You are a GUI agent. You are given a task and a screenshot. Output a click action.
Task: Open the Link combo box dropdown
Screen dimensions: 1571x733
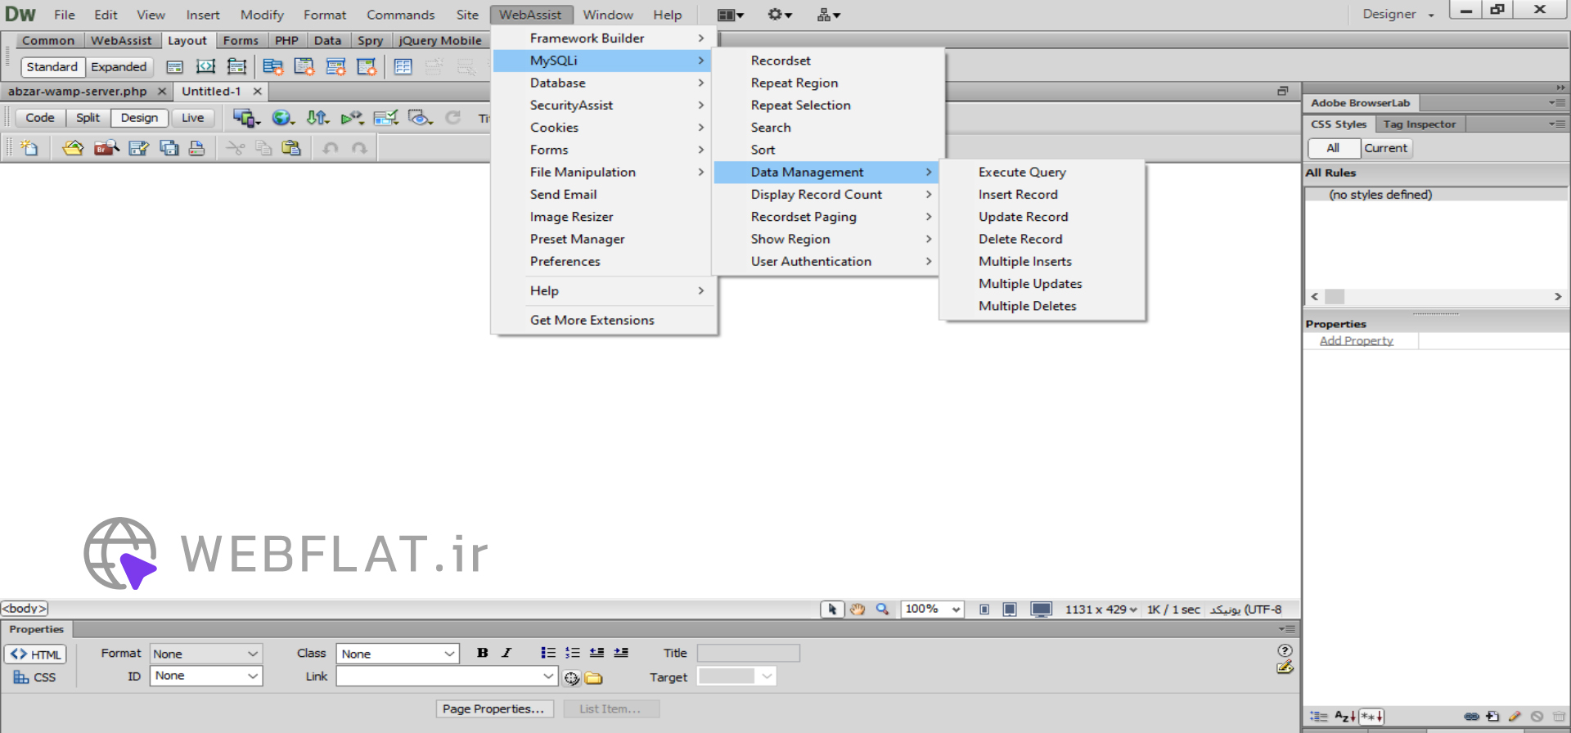click(x=548, y=677)
